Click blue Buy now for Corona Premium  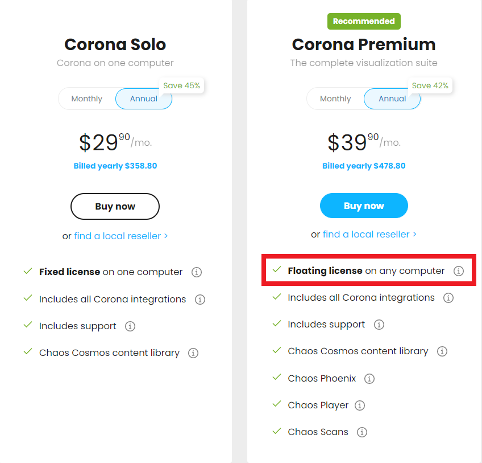tap(364, 206)
